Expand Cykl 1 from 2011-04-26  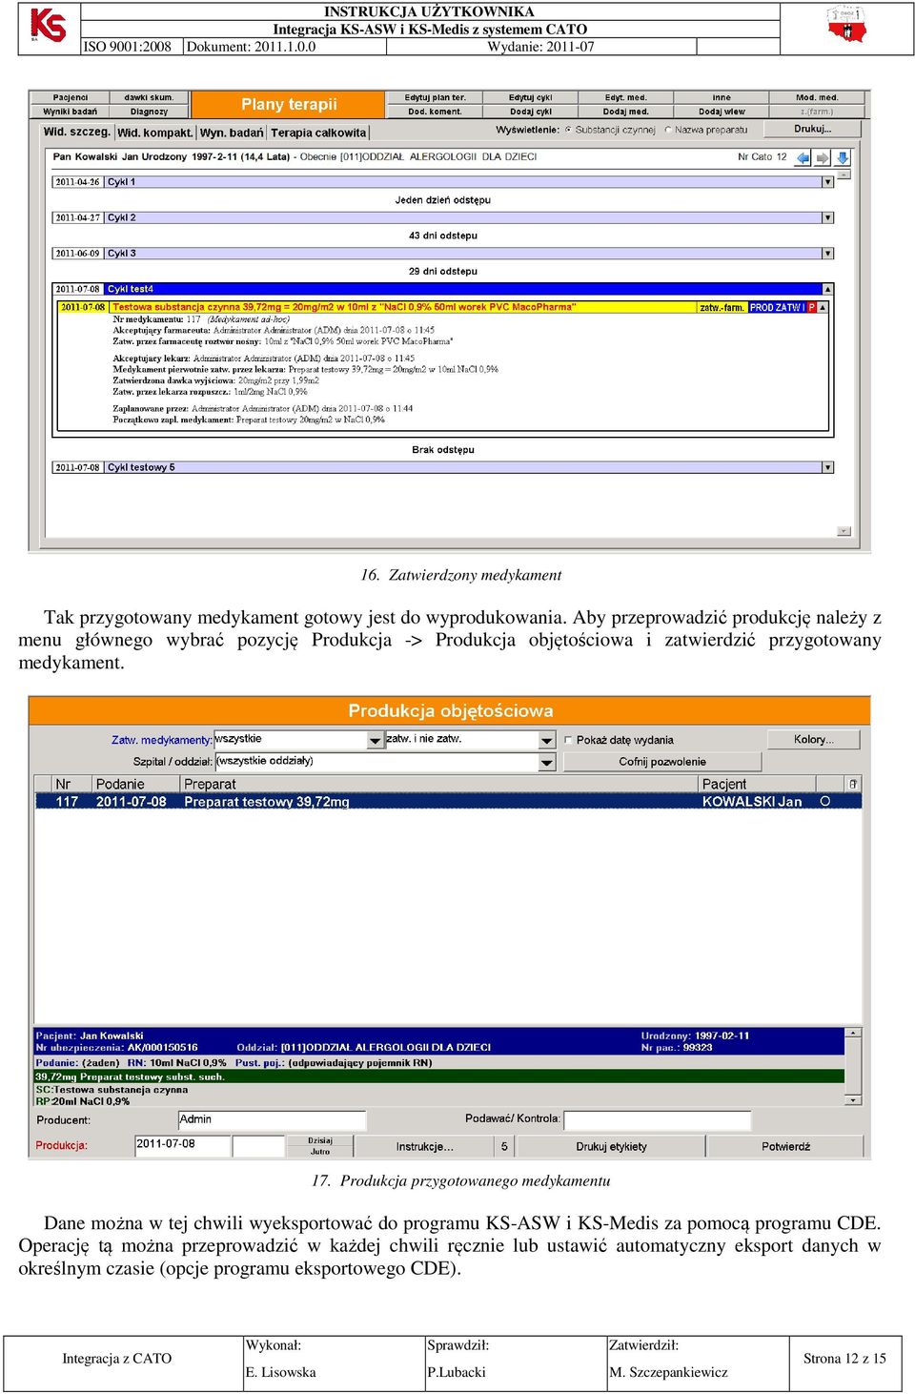[x=827, y=181]
